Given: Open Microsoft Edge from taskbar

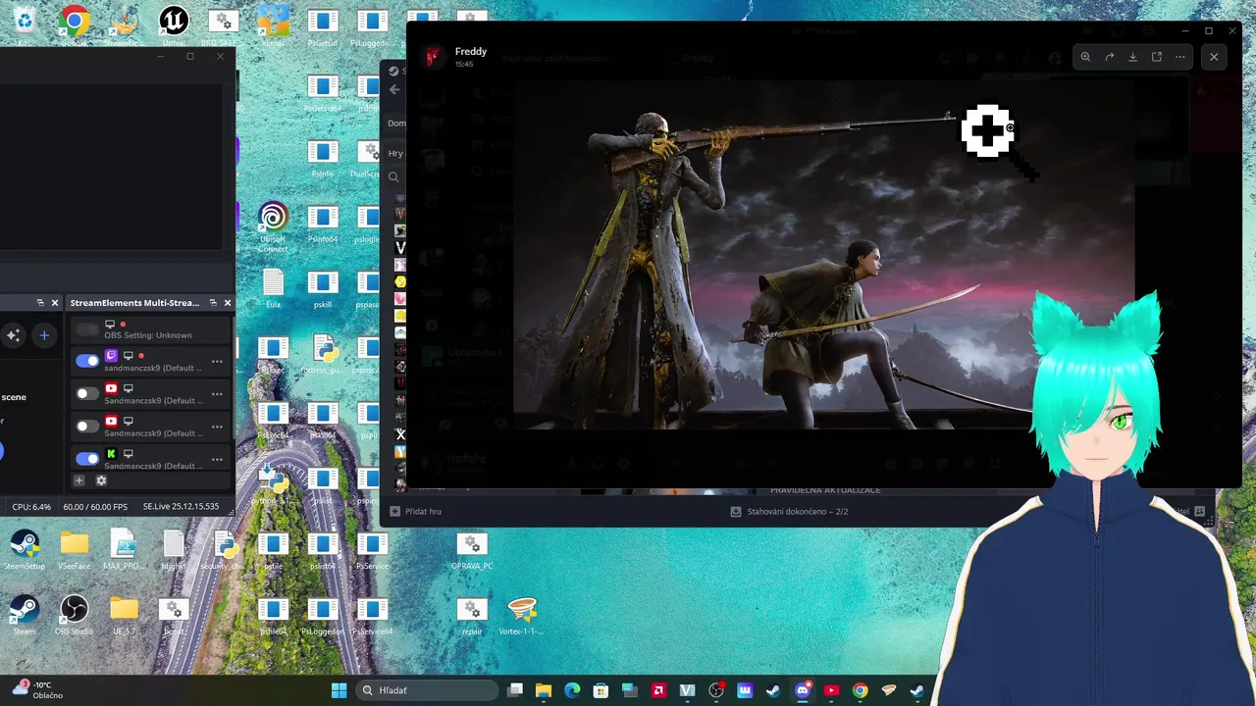Looking at the screenshot, I should tap(572, 690).
